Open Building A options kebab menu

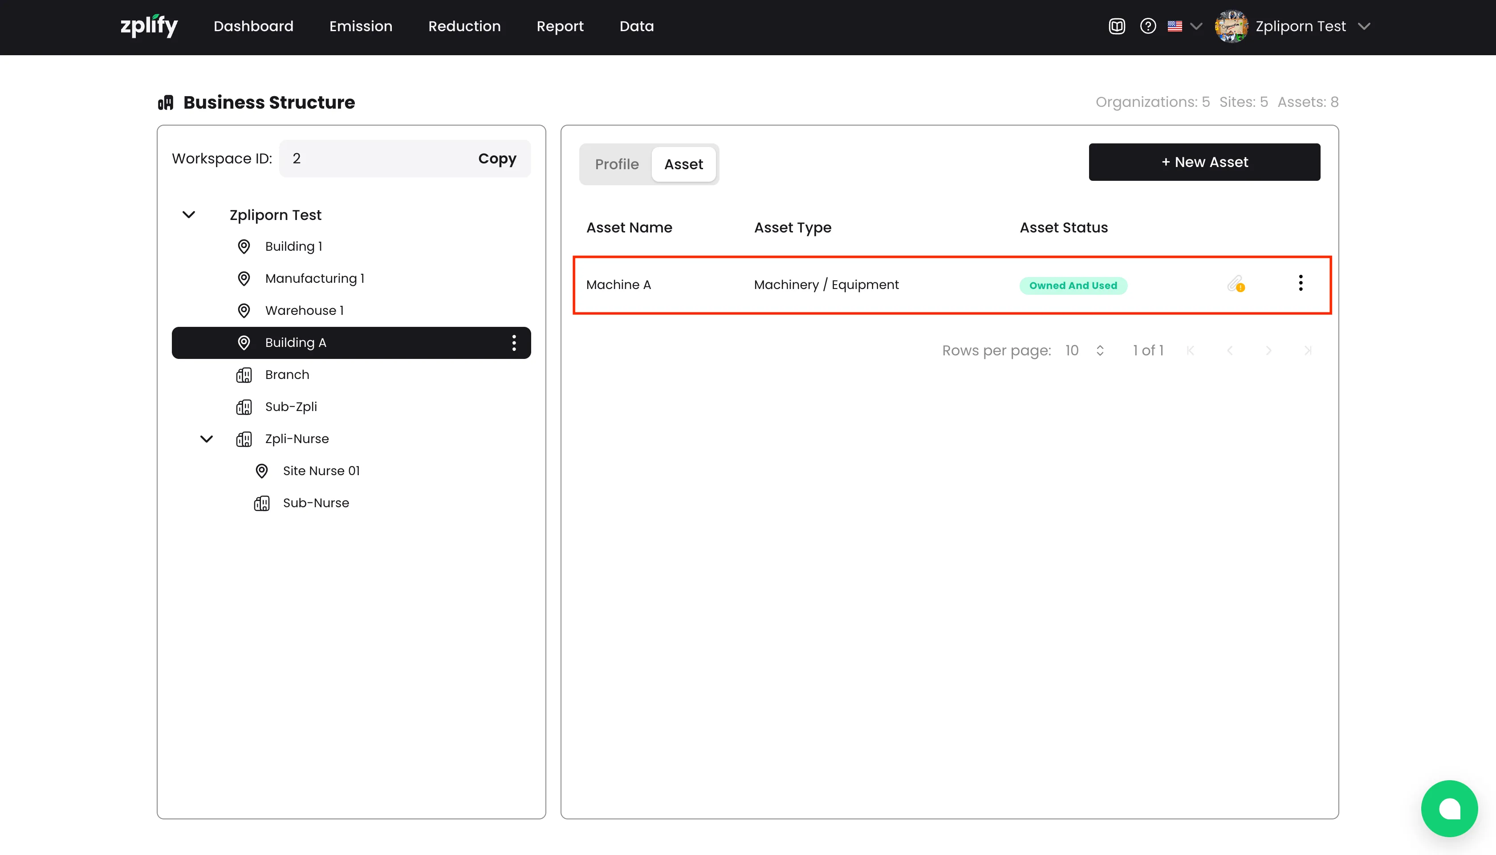click(514, 343)
